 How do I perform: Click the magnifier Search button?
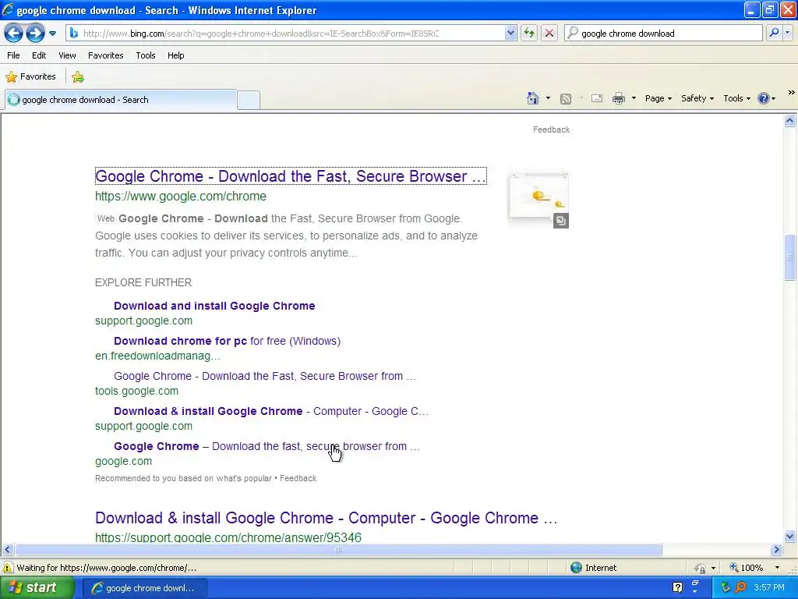click(774, 33)
